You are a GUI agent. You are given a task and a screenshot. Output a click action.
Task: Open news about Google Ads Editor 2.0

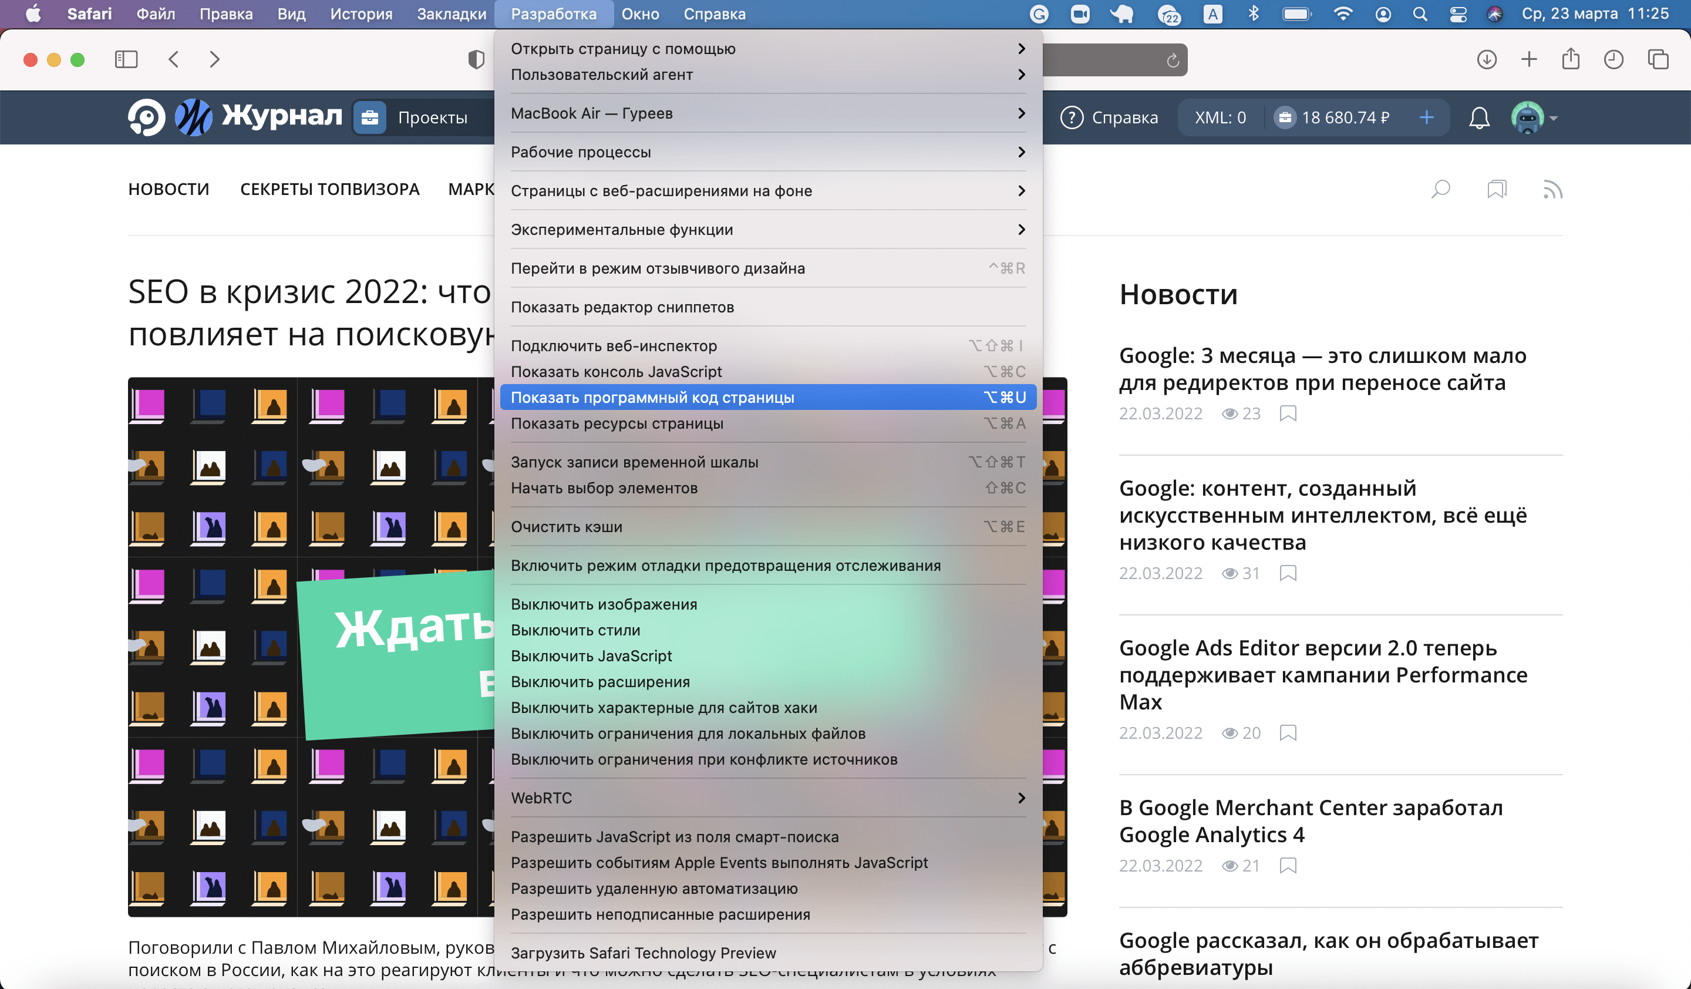1323,674
